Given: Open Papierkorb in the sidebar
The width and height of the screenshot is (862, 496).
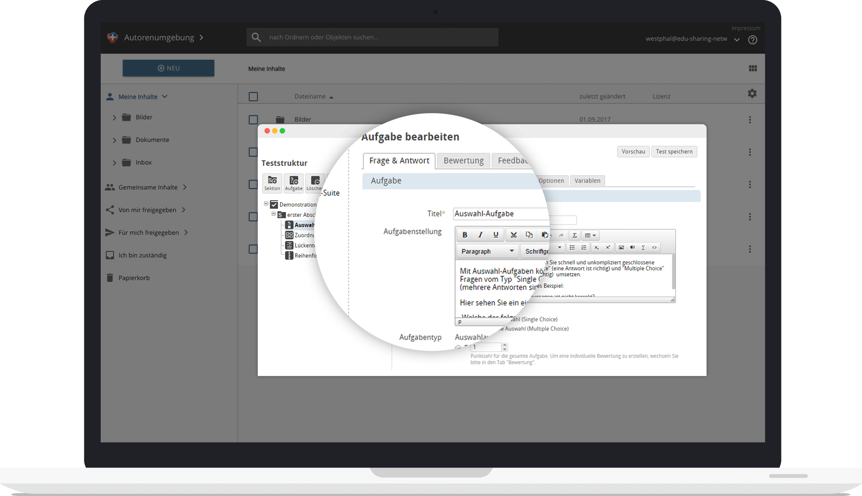Looking at the screenshot, I should click(134, 278).
